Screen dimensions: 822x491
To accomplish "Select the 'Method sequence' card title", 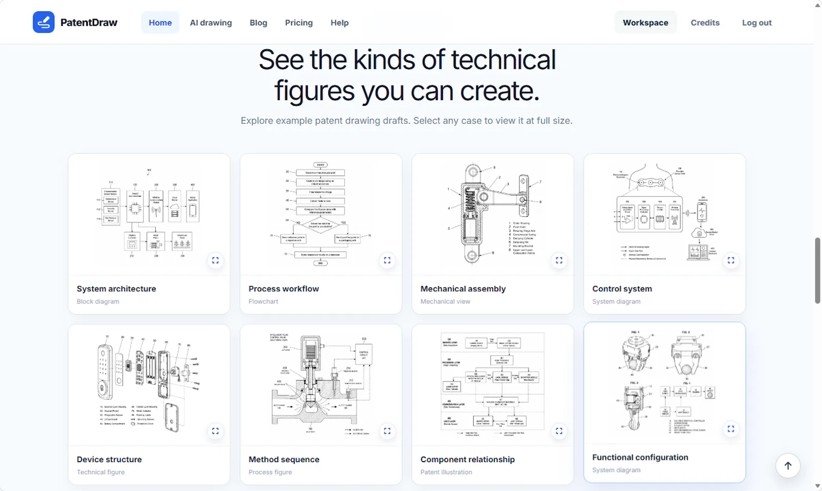I will (x=284, y=459).
